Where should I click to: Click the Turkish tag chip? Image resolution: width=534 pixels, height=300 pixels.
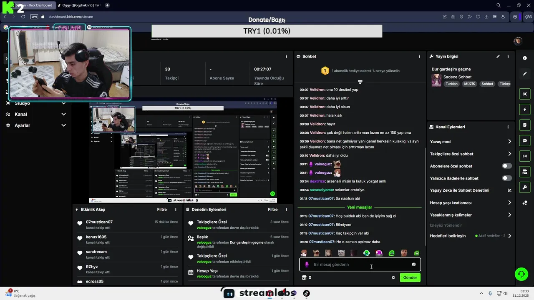[x=451, y=84]
